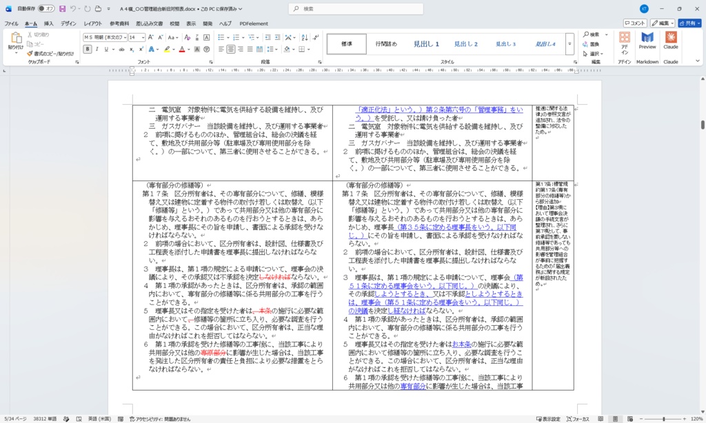Click the distributed alignment icon
This screenshot has height=423, width=706.
click(x=259, y=50)
